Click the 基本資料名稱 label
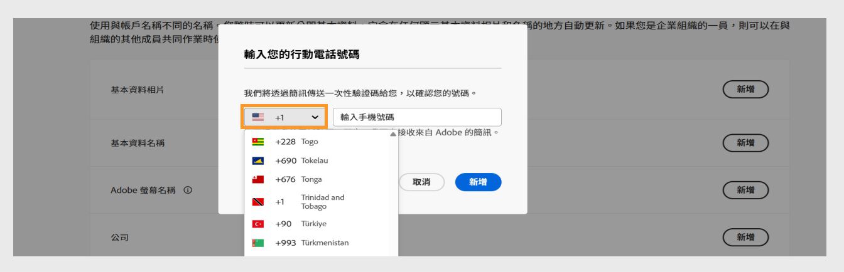 [x=138, y=143]
